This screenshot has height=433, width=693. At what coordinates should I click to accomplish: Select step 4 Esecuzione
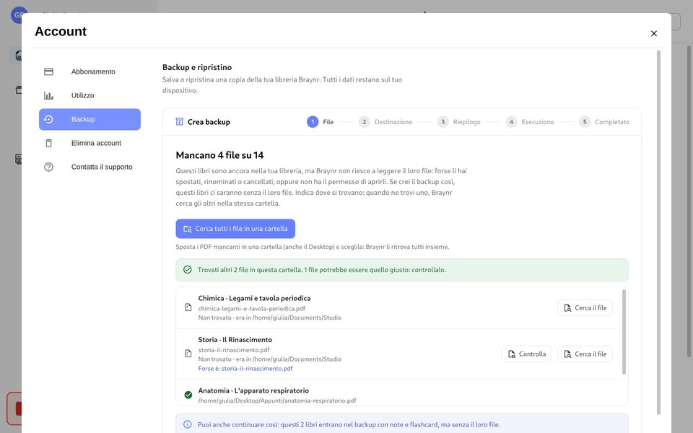pyautogui.click(x=530, y=122)
